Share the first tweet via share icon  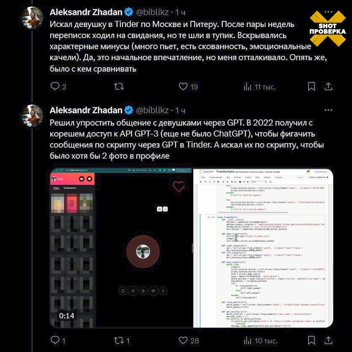tap(328, 86)
